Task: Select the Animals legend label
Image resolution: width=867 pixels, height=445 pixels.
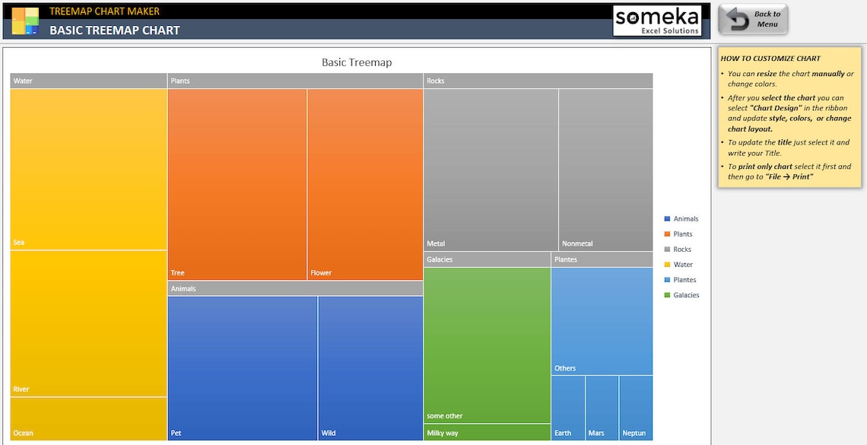Action: [x=686, y=219]
